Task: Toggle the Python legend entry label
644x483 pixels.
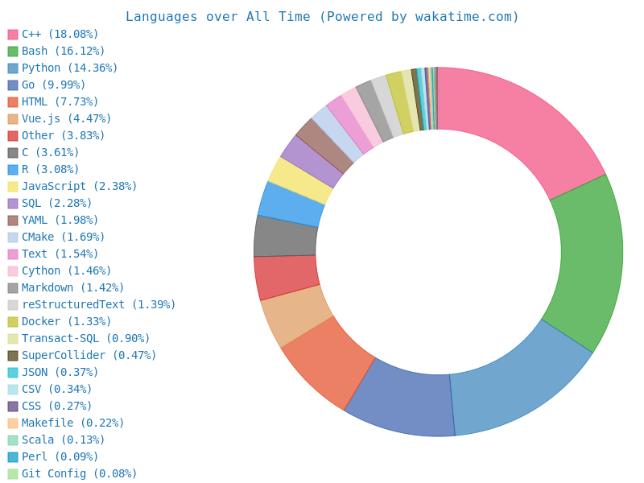Action: (69, 68)
